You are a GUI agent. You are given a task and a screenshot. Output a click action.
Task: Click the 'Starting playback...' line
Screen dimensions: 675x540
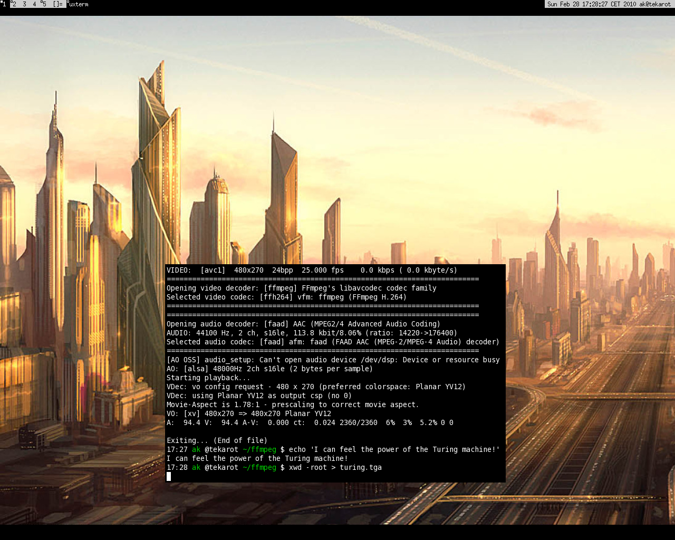[209, 378]
